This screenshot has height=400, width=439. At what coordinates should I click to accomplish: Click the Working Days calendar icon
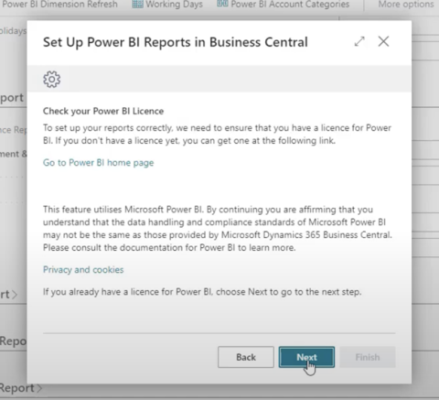point(137,4)
